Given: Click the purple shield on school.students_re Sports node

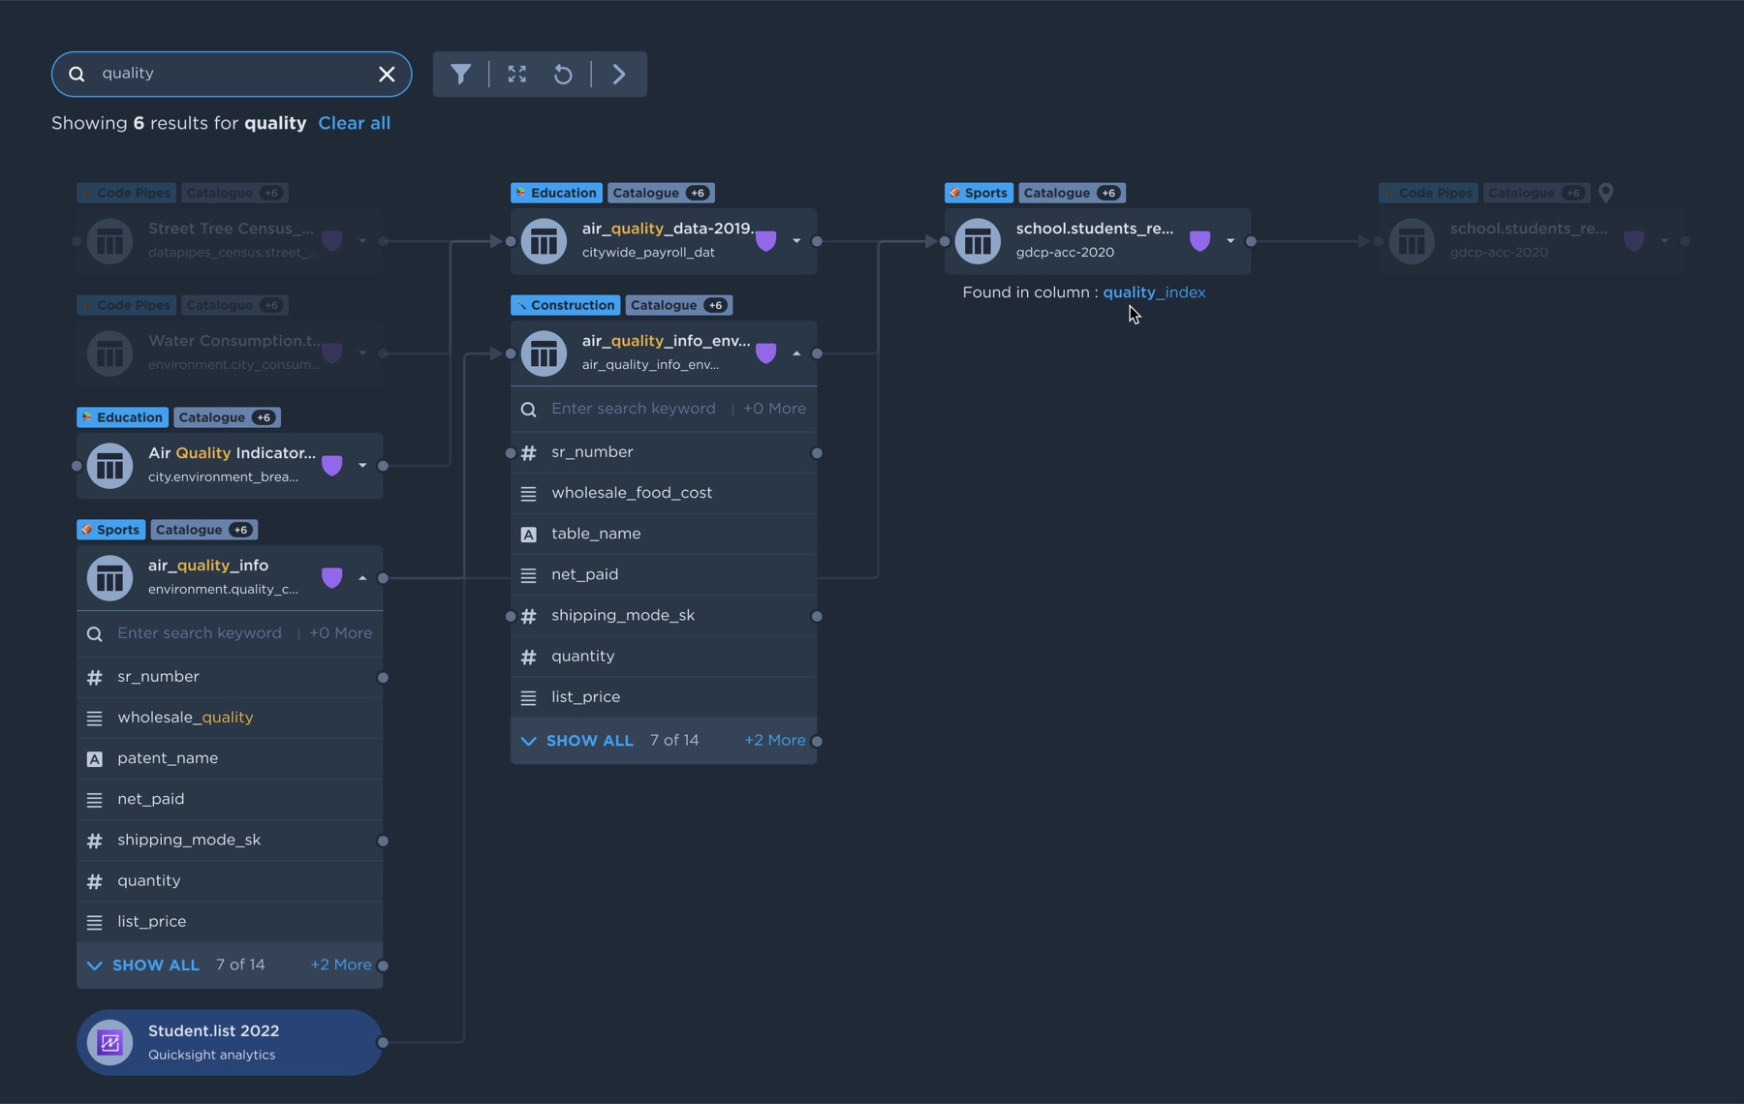Looking at the screenshot, I should tap(1199, 241).
